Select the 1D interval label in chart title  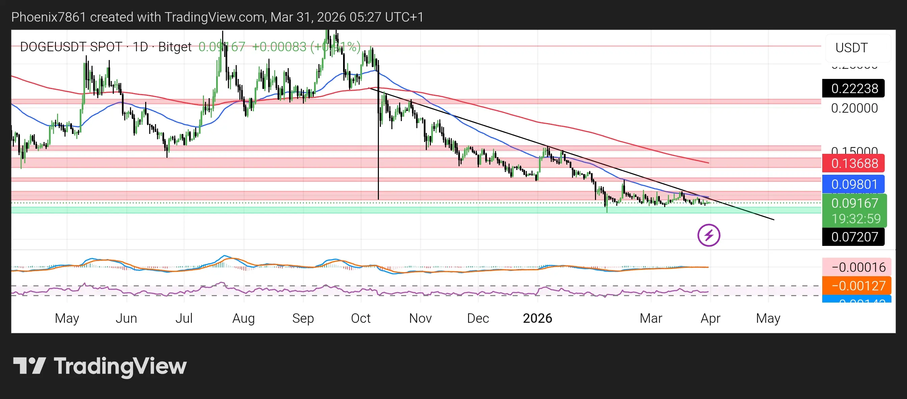coord(140,47)
